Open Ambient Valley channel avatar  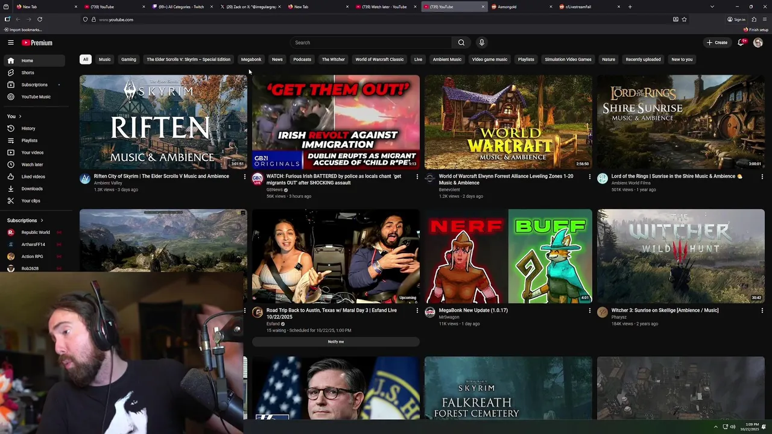(85, 178)
